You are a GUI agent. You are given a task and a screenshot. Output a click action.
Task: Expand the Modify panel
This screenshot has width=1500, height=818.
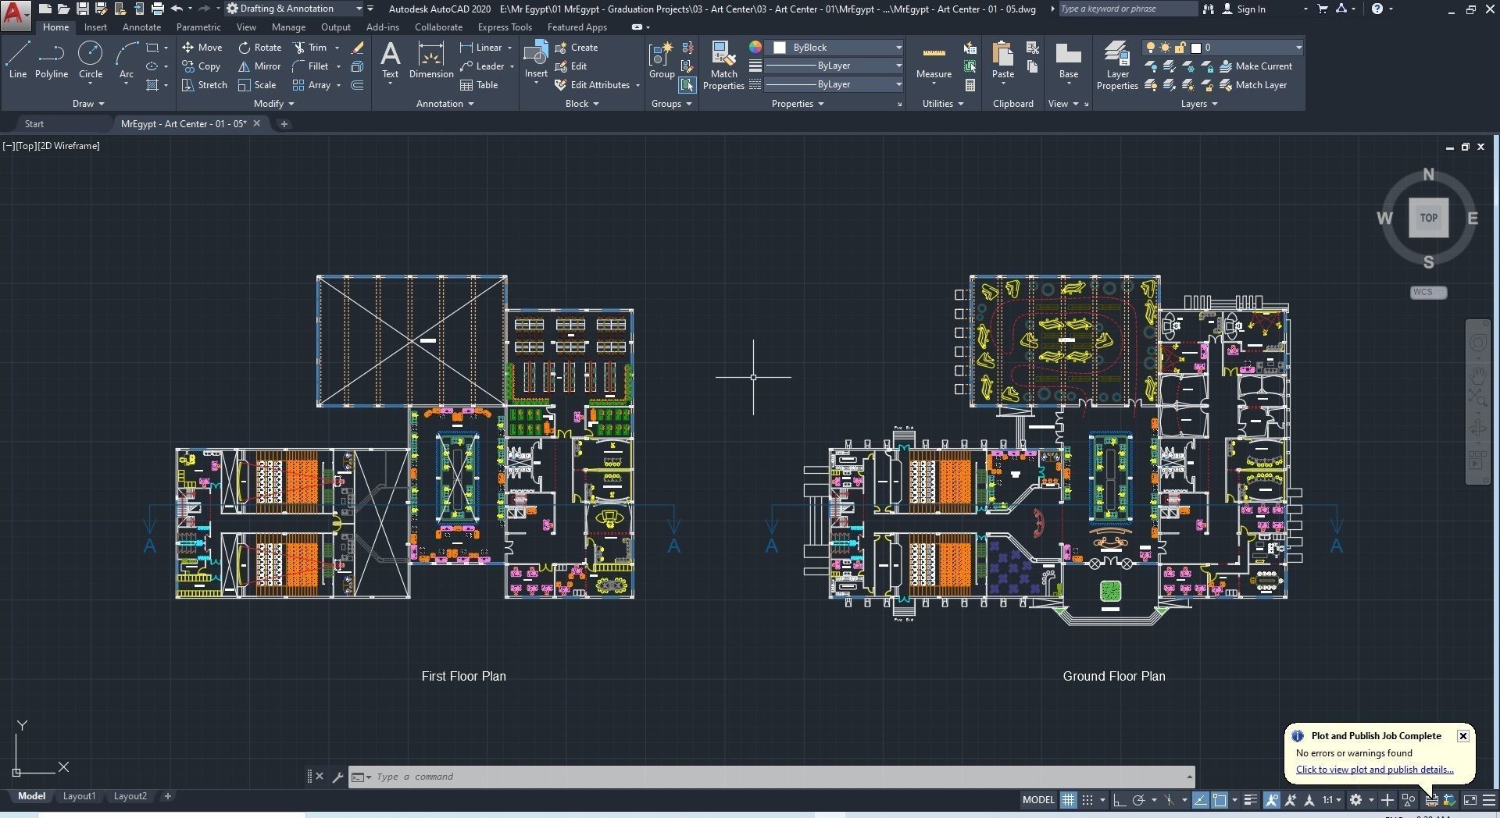(273, 104)
